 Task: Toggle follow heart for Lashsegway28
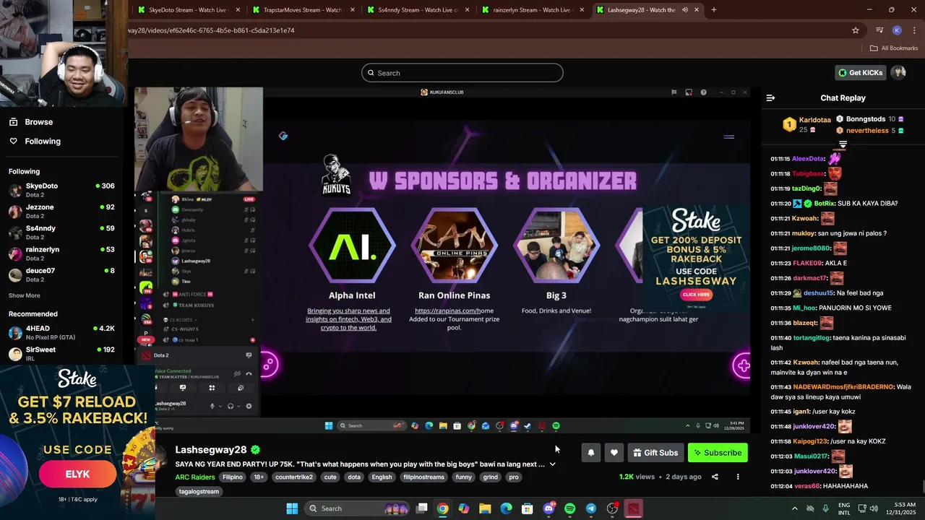click(614, 453)
